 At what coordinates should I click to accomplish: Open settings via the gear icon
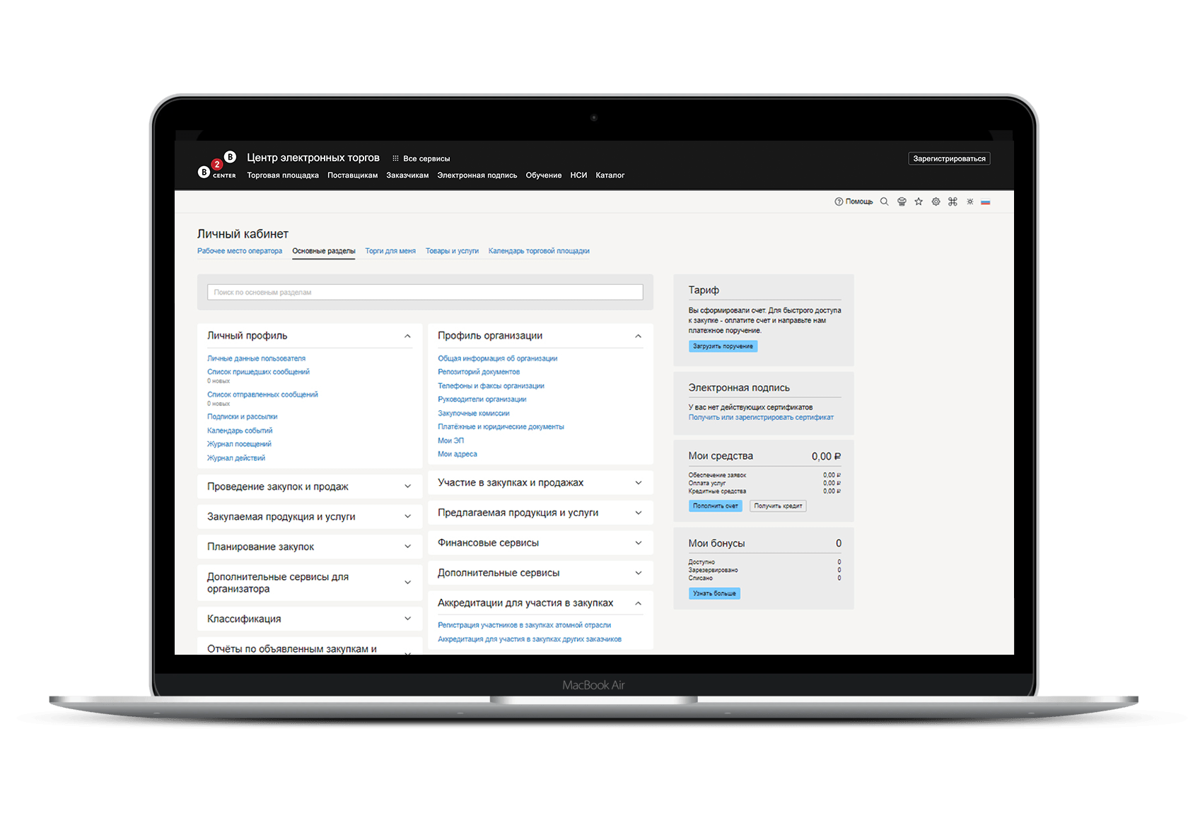[936, 202]
